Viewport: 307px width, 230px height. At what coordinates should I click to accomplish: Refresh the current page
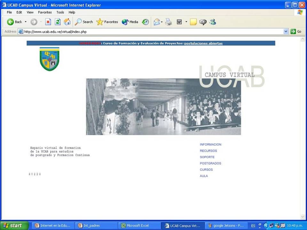[58, 22]
